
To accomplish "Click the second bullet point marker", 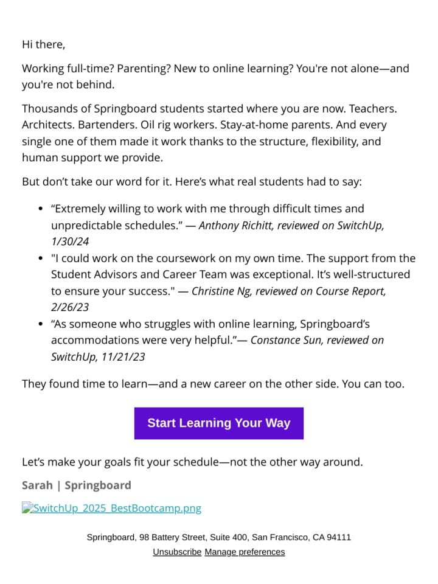I will click(x=41, y=258).
